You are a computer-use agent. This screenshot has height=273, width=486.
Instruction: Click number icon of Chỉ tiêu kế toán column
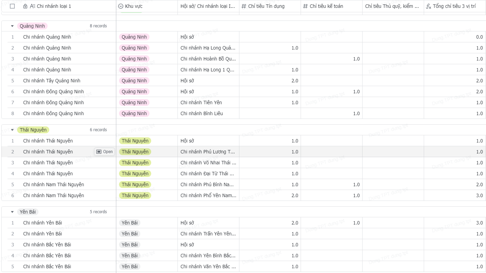click(305, 6)
